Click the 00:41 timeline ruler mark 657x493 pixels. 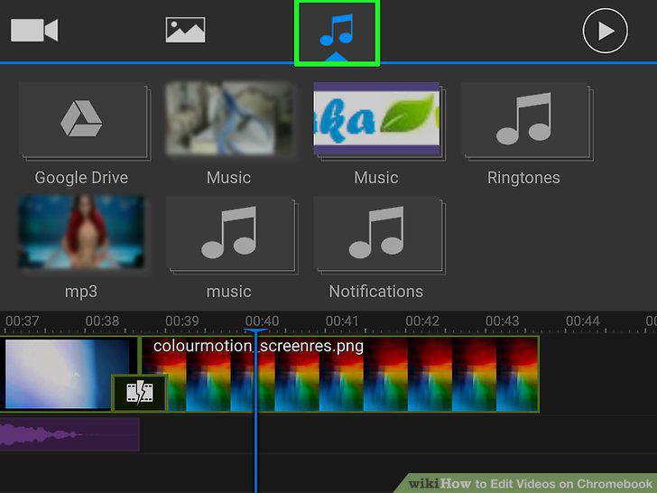pos(342,321)
